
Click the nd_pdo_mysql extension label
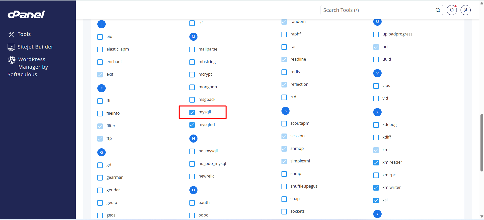(x=212, y=163)
